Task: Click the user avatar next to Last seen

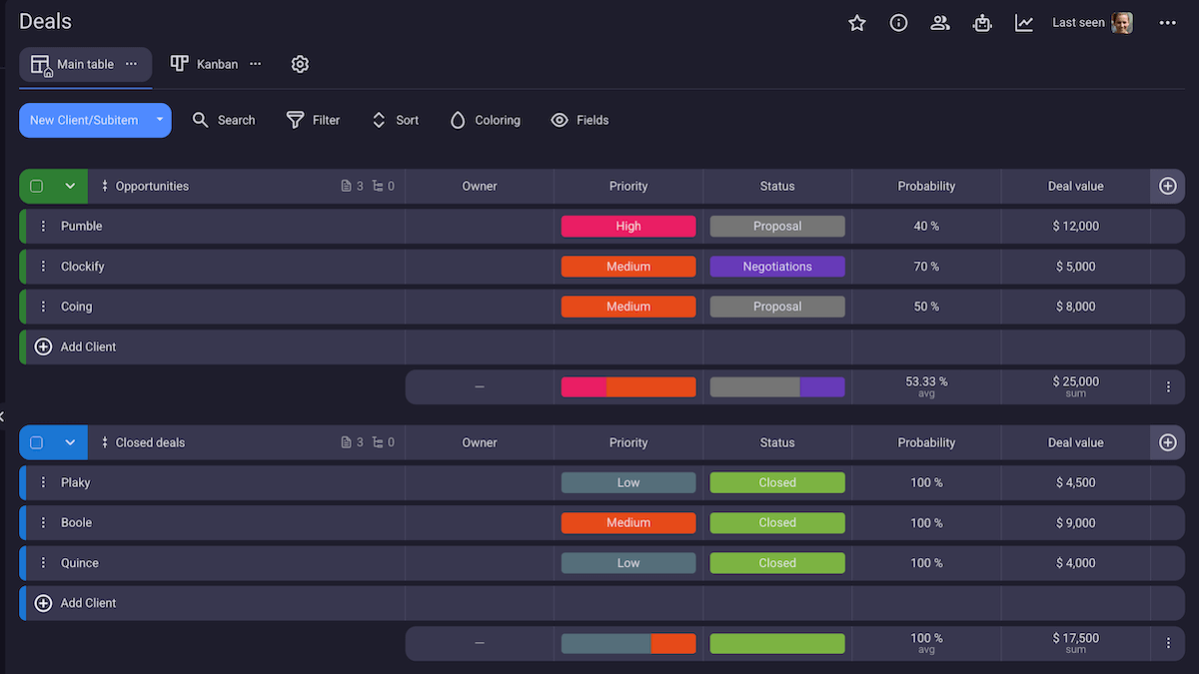Action: tap(1122, 22)
